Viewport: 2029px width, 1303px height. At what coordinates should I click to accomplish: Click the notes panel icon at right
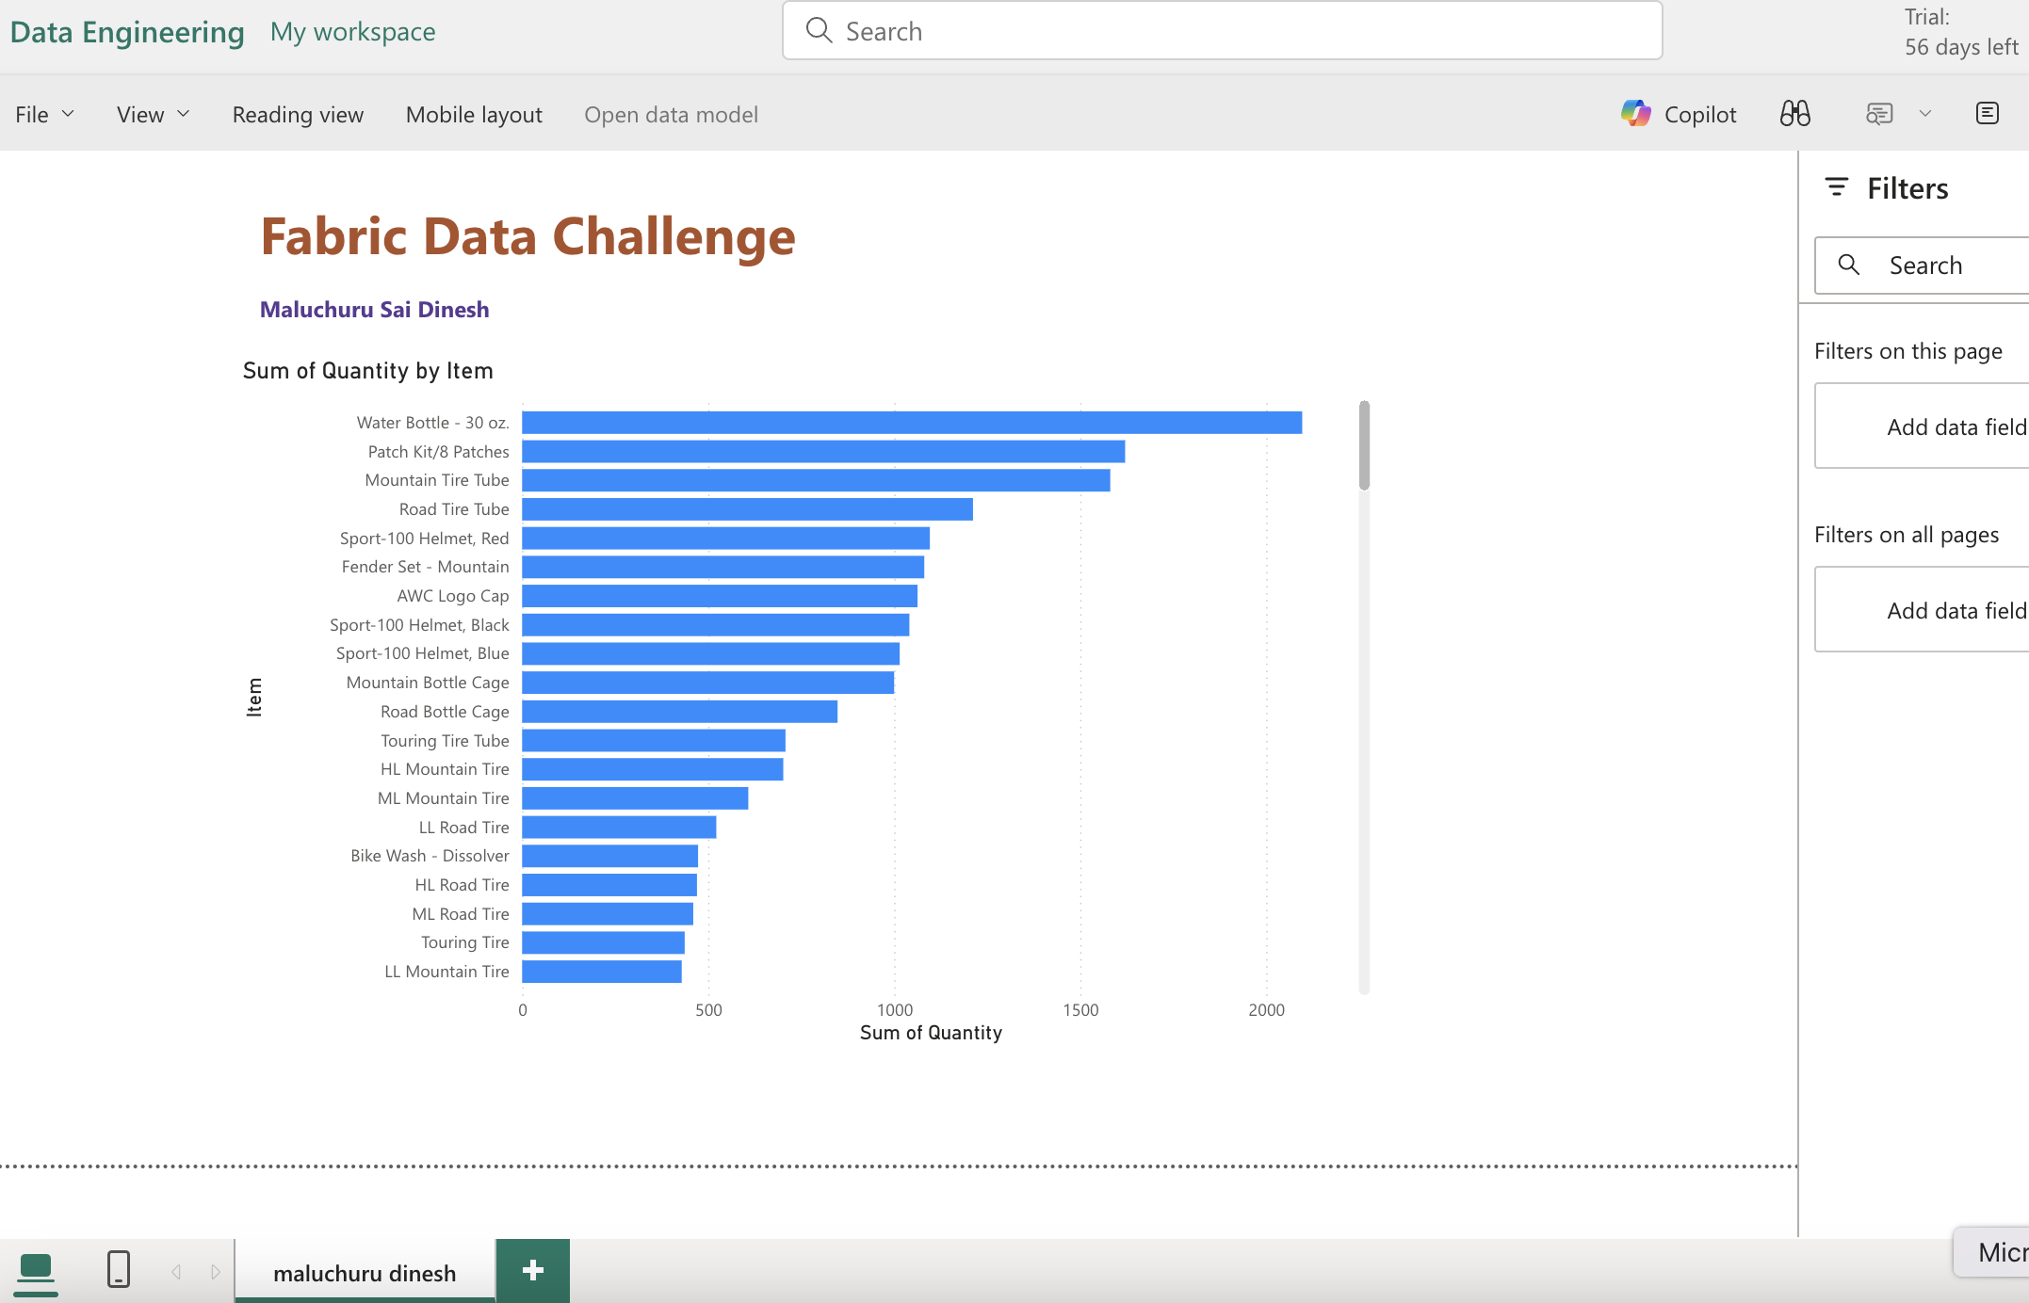pos(1987,114)
